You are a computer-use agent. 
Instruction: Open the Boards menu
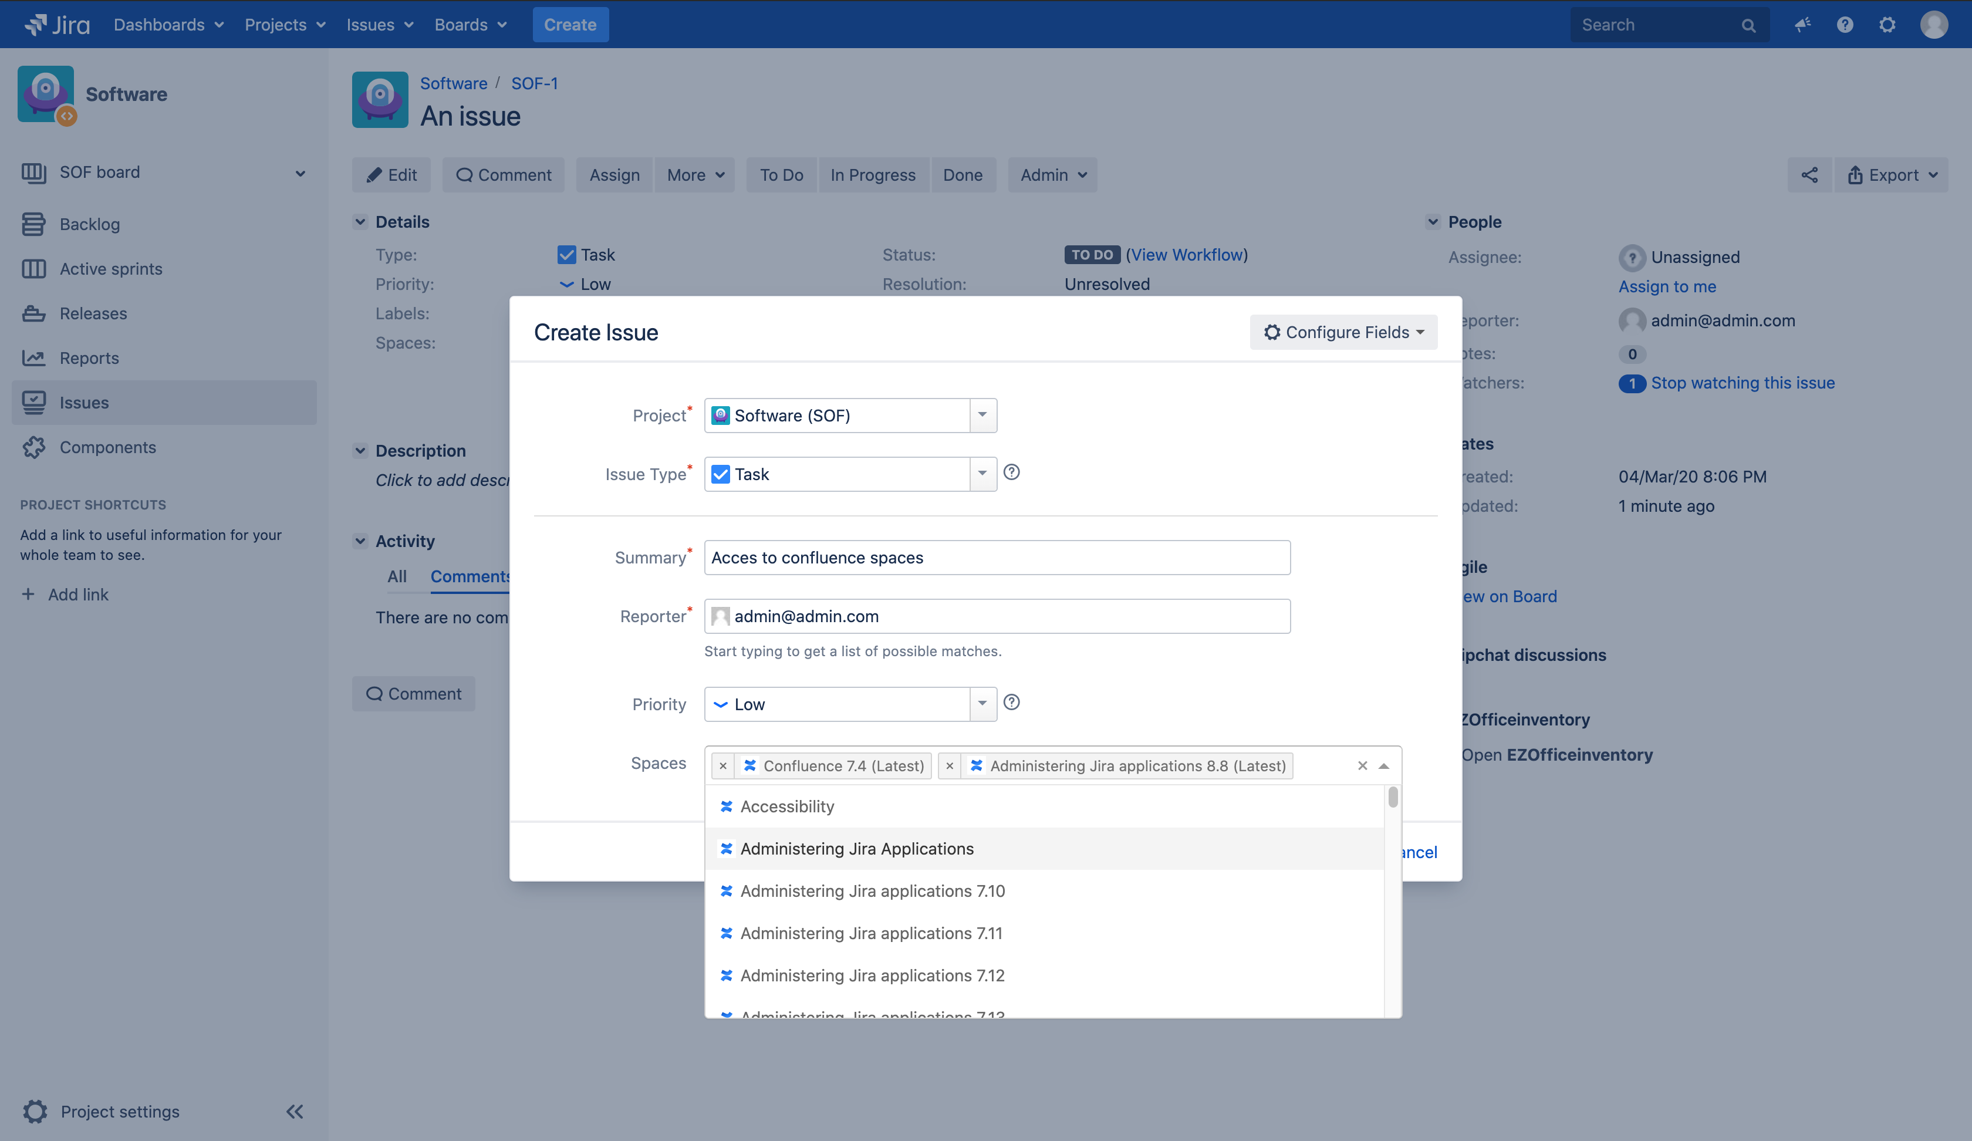click(x=470, y=24)
